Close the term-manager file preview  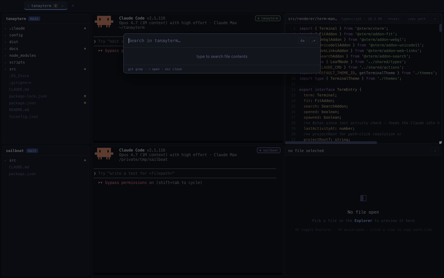tap(435, 19)
